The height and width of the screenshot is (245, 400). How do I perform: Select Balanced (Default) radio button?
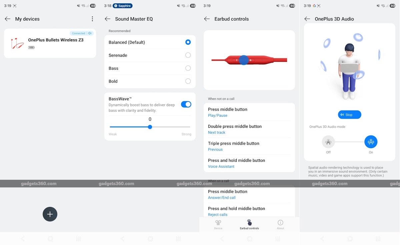[188, 42]
